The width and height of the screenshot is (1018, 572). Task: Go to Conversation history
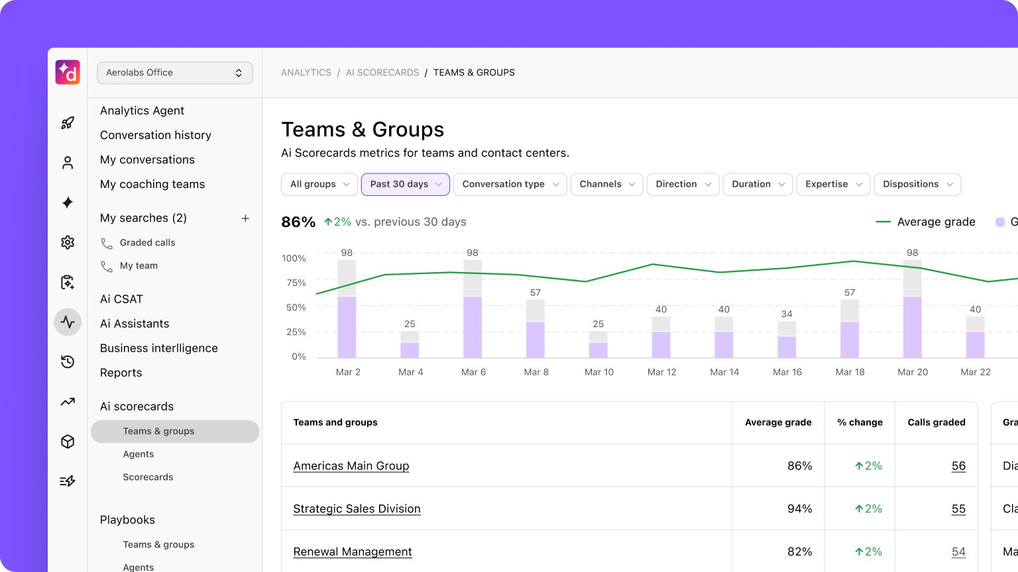coord(156,135)
